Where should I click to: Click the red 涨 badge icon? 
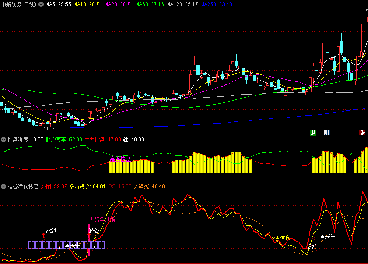(362, 133)
